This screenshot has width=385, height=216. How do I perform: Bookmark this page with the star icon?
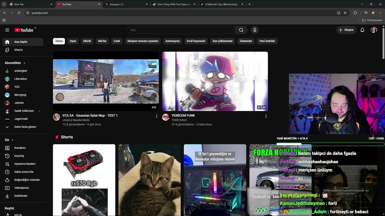point(345,13)
